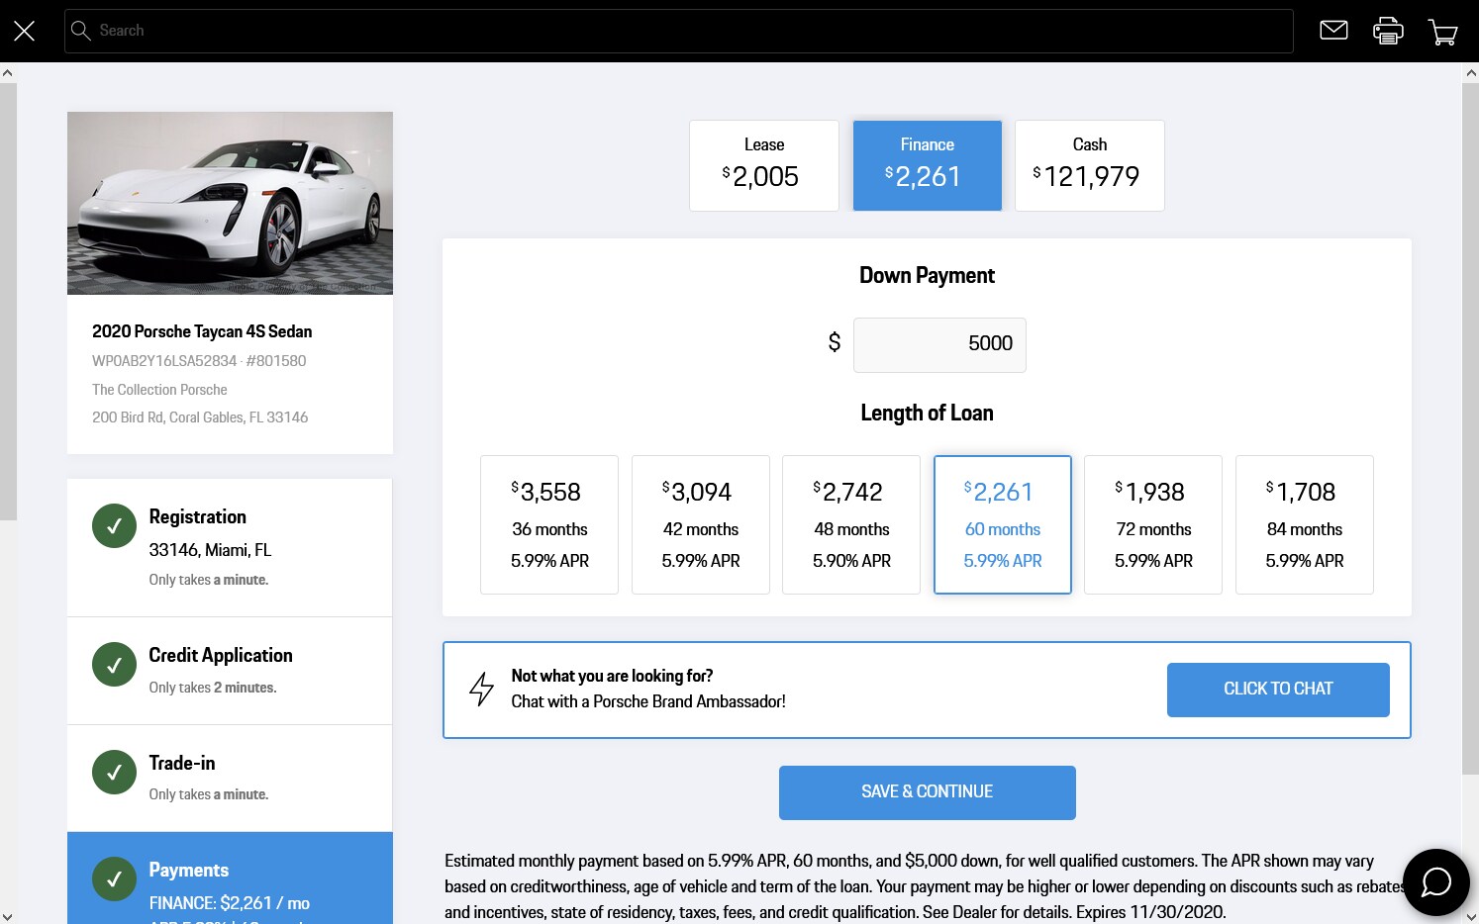Close the page with the X icon

25,31
